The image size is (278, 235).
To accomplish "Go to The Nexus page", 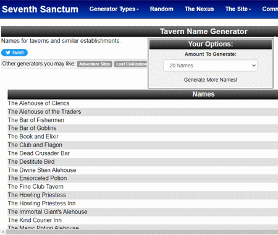I will point(199,9).
